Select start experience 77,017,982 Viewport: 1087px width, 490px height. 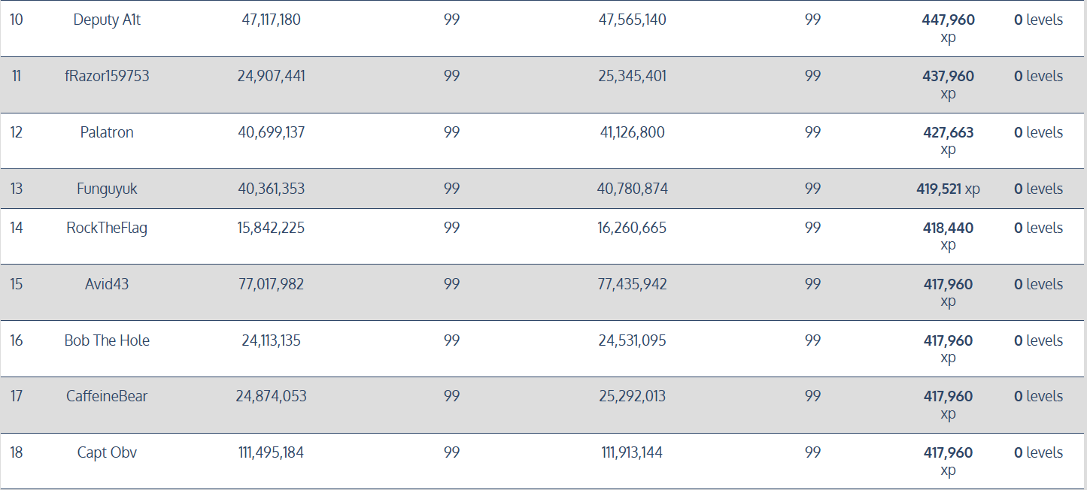click(x=271, y=284)
